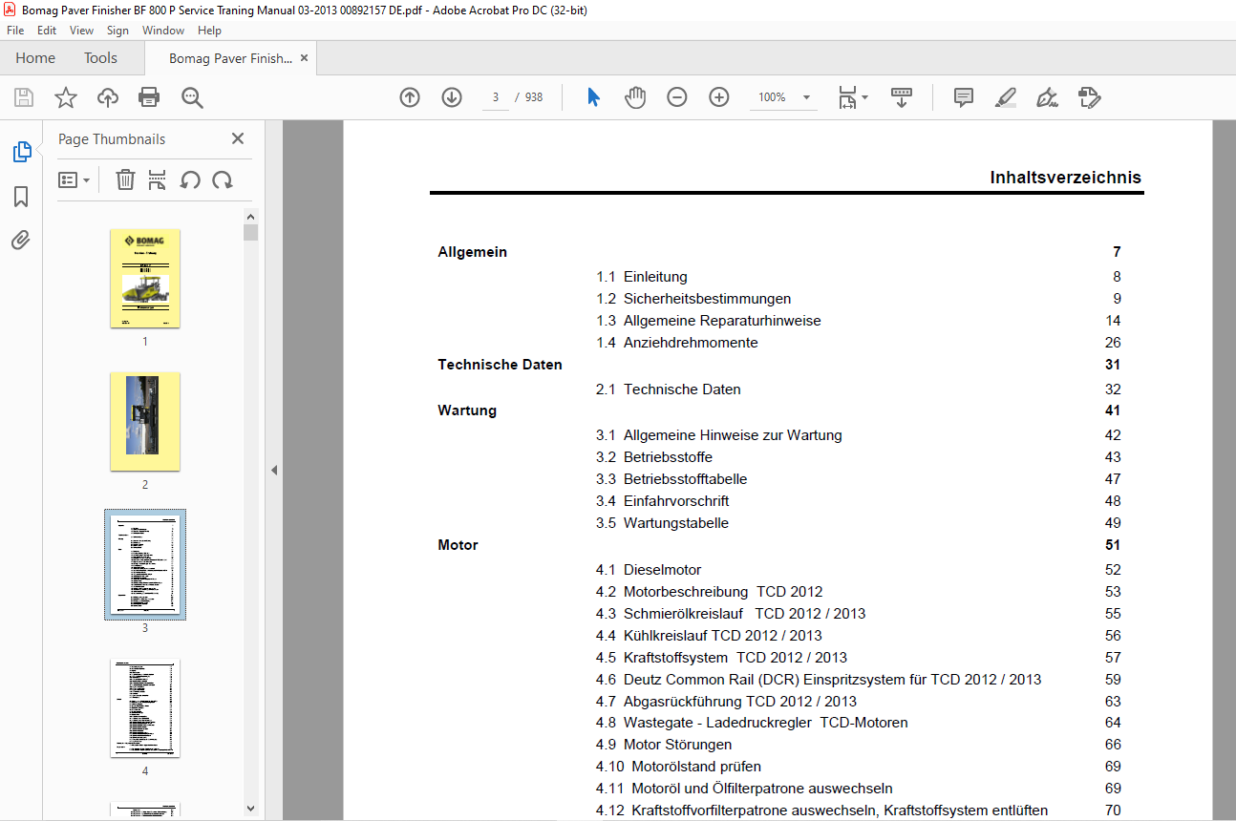Add a comment sticky note

[x=964, y=97]
